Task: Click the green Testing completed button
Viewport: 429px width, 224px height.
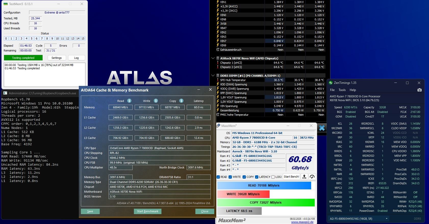Action: [x=23, y=58]
